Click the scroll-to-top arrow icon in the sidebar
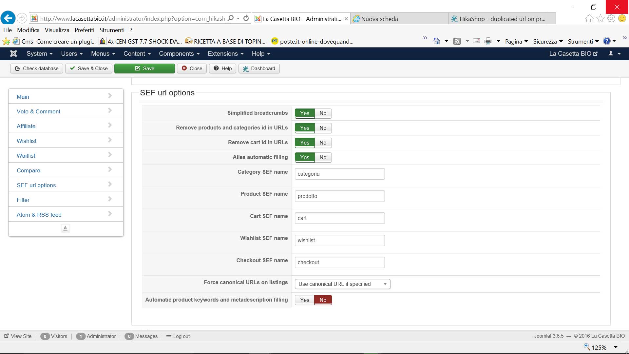 (x=65, y=228)
